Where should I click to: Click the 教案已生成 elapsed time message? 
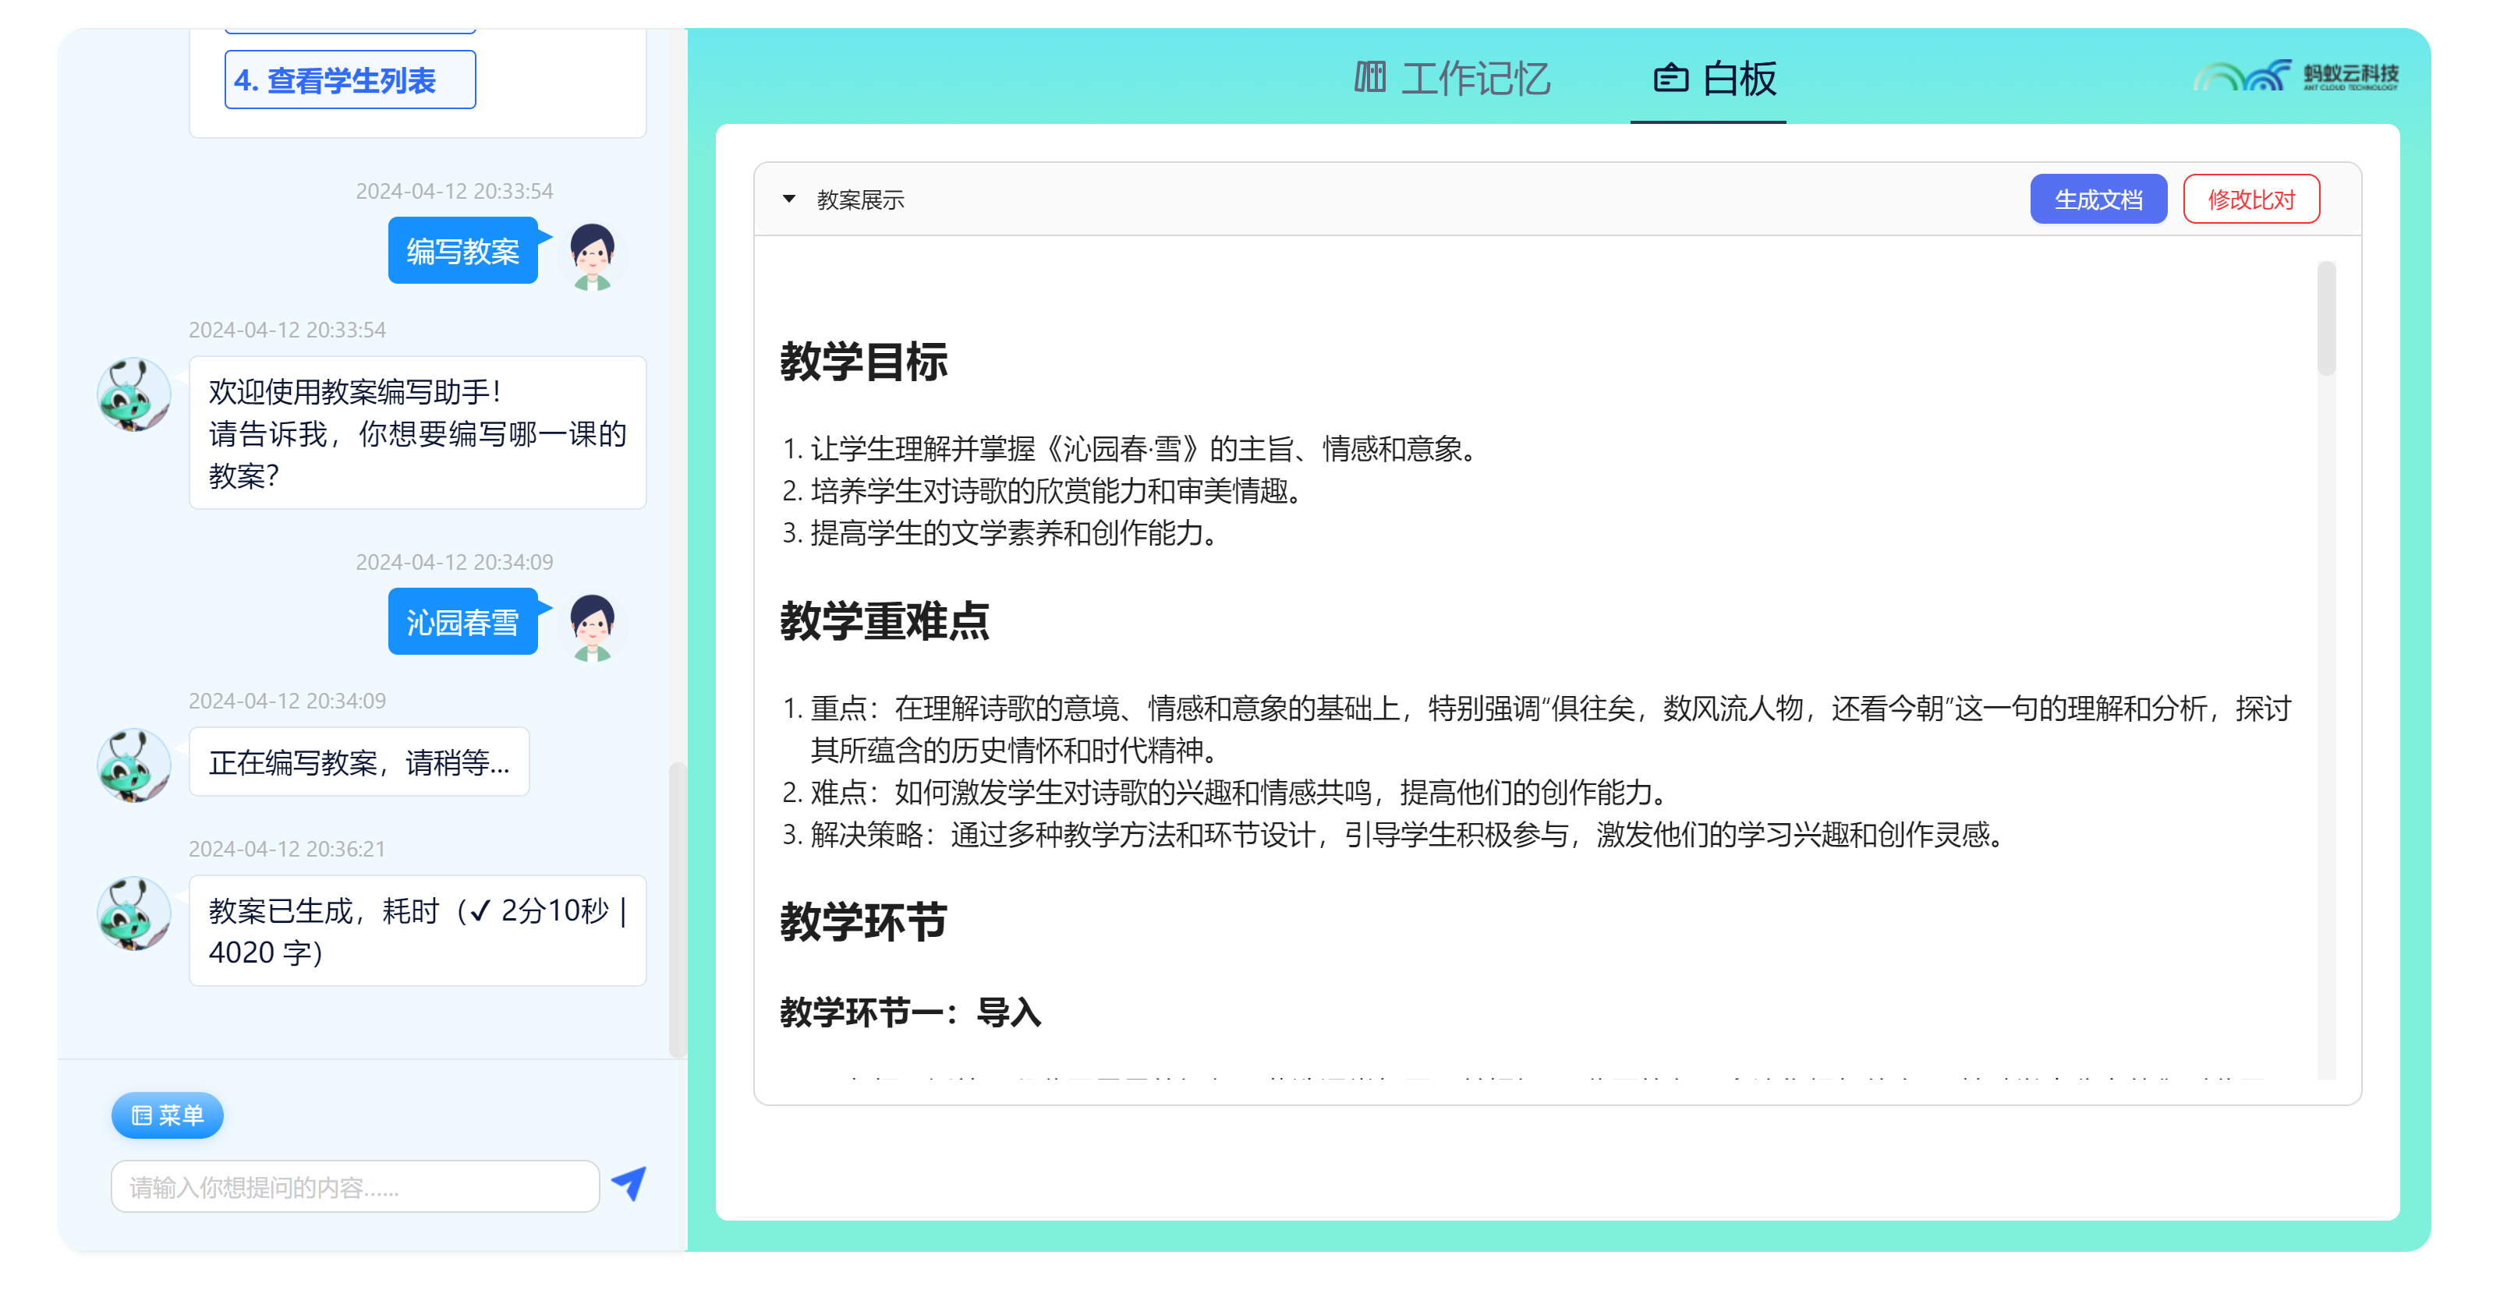[x=418, y=931]
